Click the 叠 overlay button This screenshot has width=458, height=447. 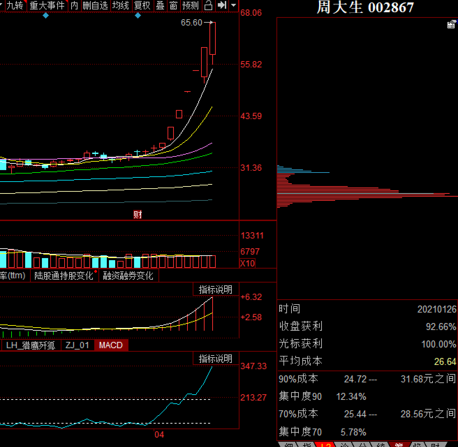(160, 6)
